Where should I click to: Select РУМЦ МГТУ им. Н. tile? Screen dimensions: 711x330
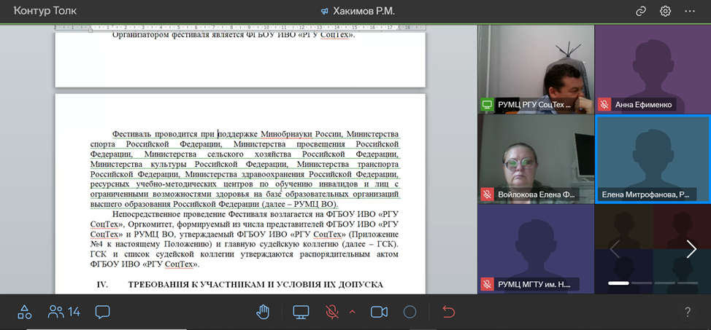click(x=536, y=249)
